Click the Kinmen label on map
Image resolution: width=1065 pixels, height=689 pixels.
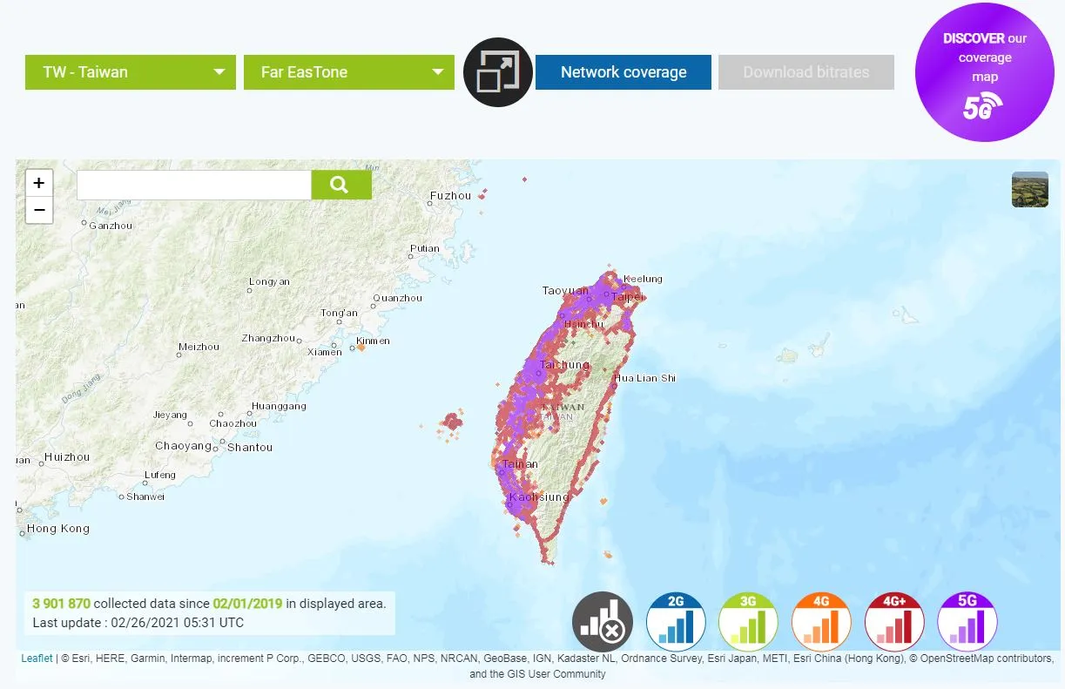(373, 341)
